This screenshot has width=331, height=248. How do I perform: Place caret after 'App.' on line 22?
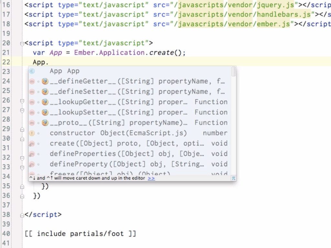[49, 62]
